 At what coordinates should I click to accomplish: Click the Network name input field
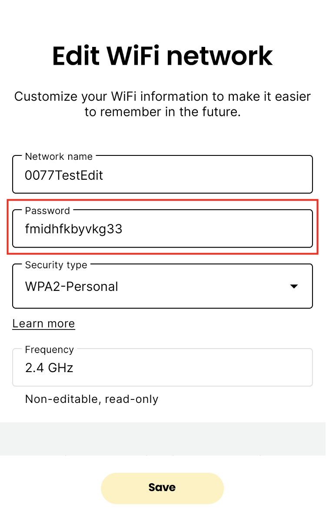[163, 174]
